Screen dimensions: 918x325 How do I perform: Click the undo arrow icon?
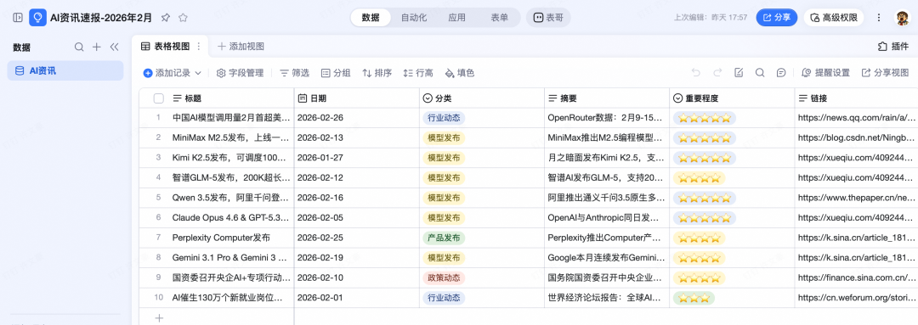click(695, 73)
